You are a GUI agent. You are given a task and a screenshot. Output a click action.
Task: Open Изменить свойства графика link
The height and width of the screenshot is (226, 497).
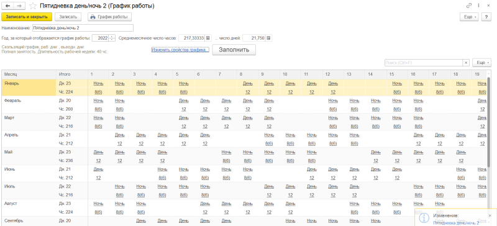[x=180, y=50]
